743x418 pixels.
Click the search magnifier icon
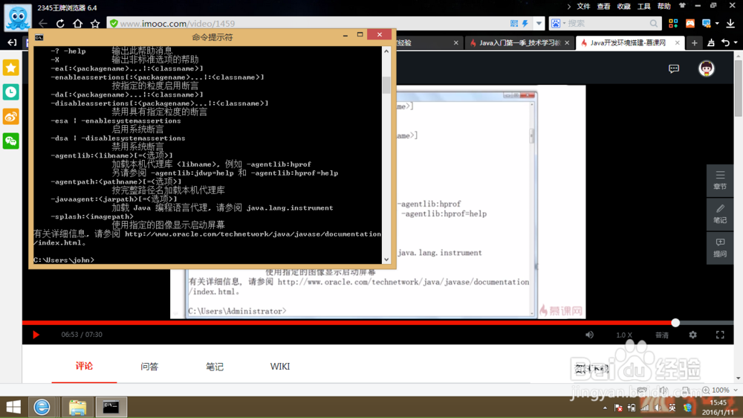pos(654,23)
